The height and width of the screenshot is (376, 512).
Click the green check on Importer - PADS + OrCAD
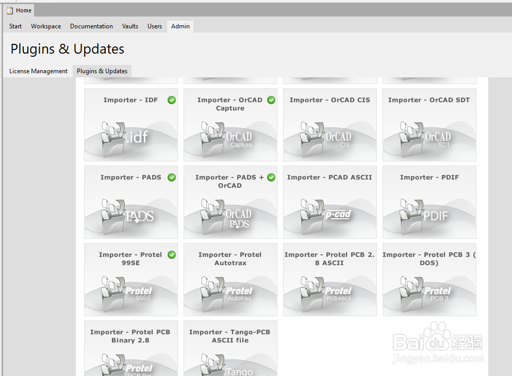271,177
